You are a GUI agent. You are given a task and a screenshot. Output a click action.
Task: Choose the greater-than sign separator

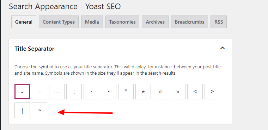click(x=212, y=92)
